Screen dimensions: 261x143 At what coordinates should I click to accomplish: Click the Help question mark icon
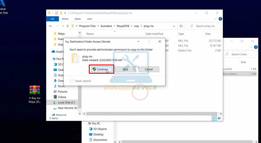click(x=220, y=19)
